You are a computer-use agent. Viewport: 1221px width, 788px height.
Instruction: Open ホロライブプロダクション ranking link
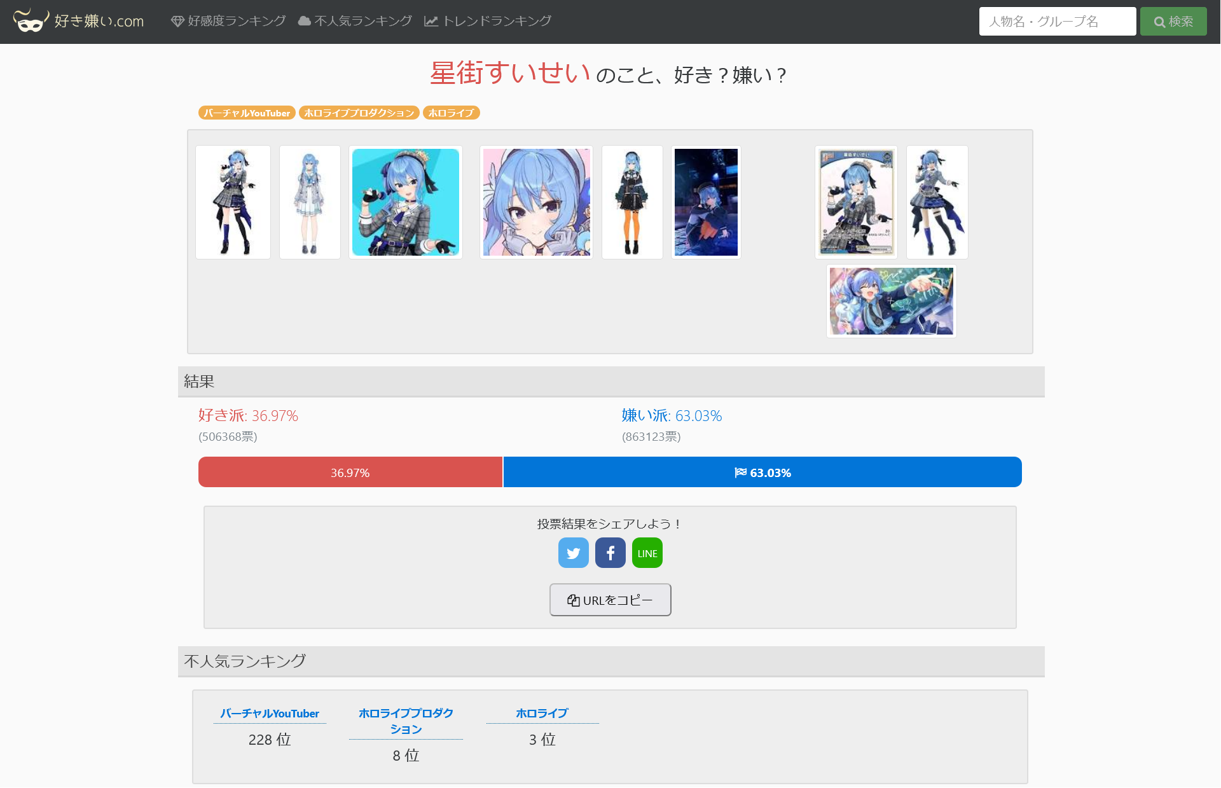coord(406,721)
